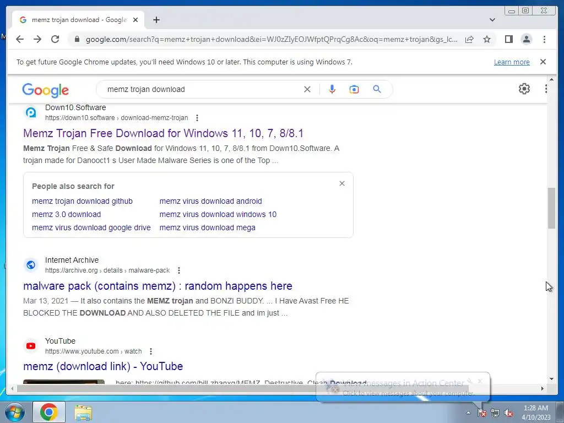Reload the current Google search page
This screenshot has width=564, height=423.
click(x=55, y=39)
